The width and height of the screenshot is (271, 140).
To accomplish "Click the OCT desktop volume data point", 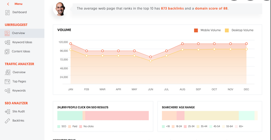I will pyautogui.click(x=214, y=49).
